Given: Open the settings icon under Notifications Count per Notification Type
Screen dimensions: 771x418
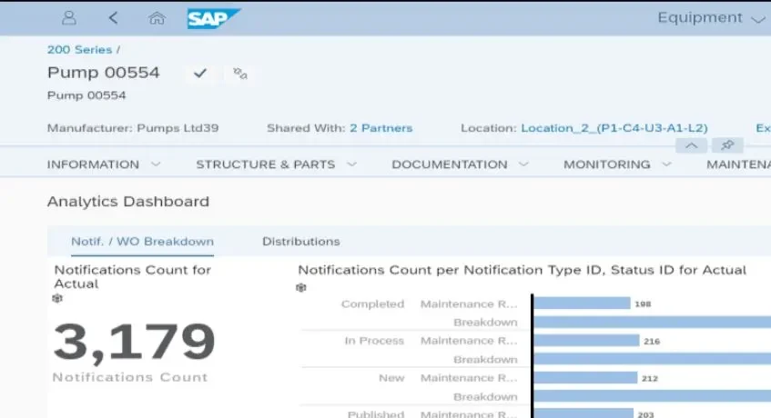Looking at the screenshot, I should (x=301, y=287).
